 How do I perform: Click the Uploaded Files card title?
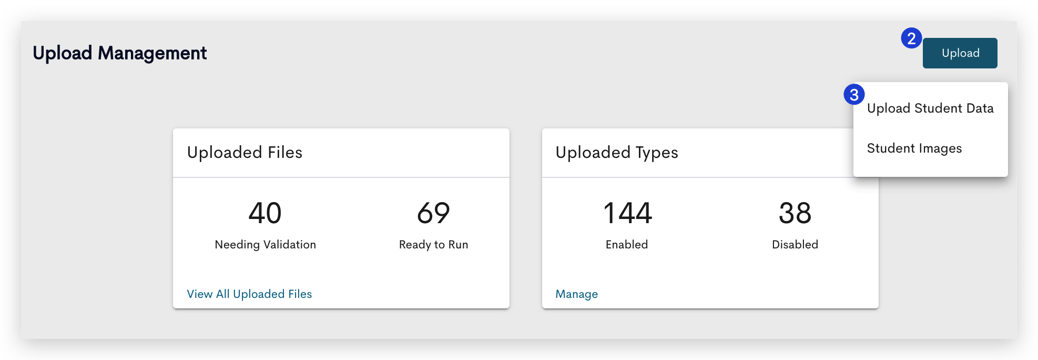245,153
